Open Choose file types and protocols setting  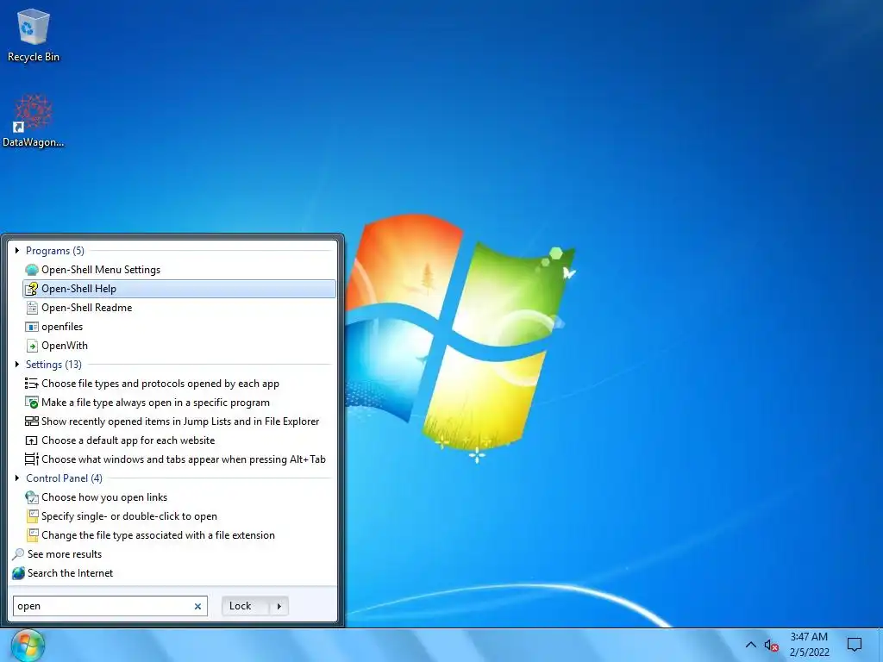179,384
